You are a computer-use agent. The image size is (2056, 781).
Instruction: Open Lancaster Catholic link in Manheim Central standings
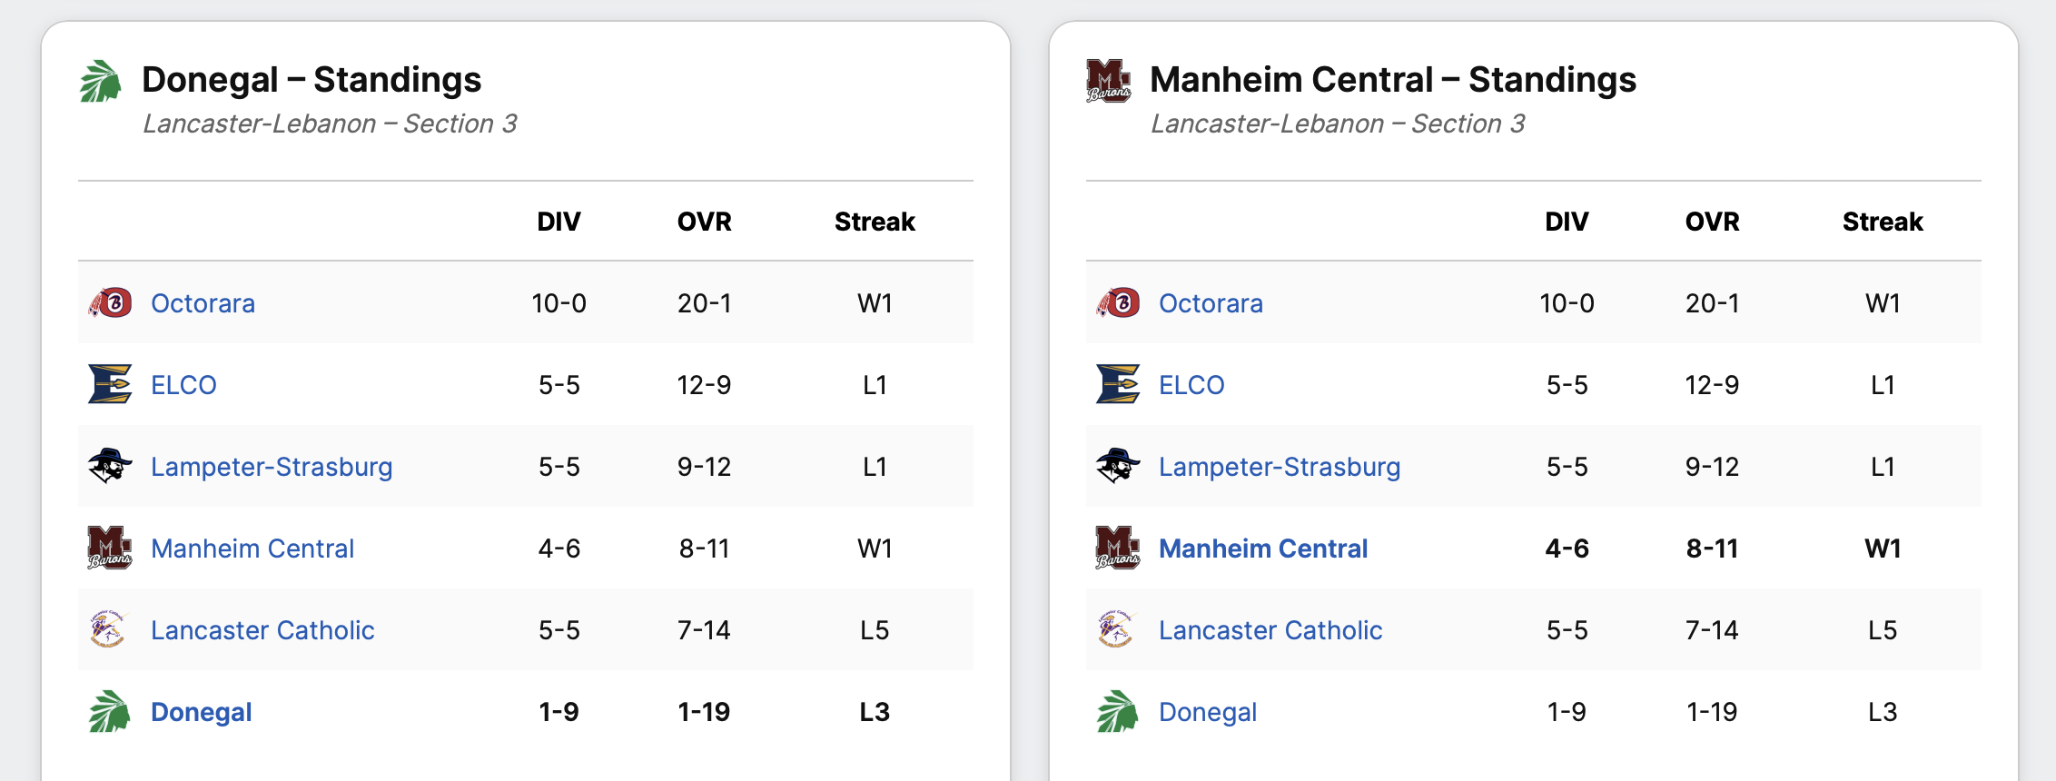[1270, 630]
